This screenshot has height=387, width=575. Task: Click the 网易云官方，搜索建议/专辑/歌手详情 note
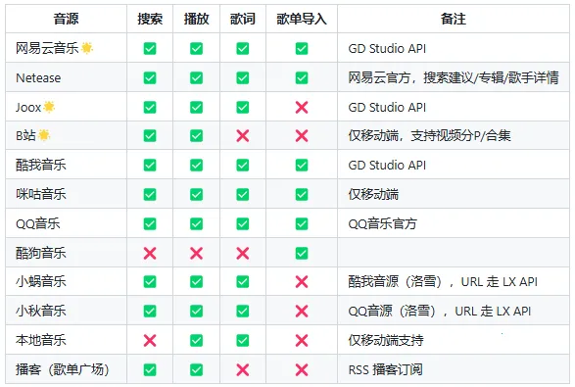[454, 77]
